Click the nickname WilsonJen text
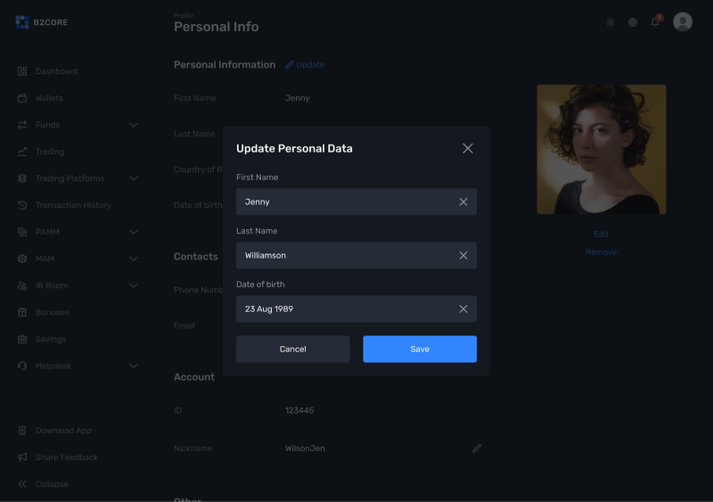 click(305, 449)
